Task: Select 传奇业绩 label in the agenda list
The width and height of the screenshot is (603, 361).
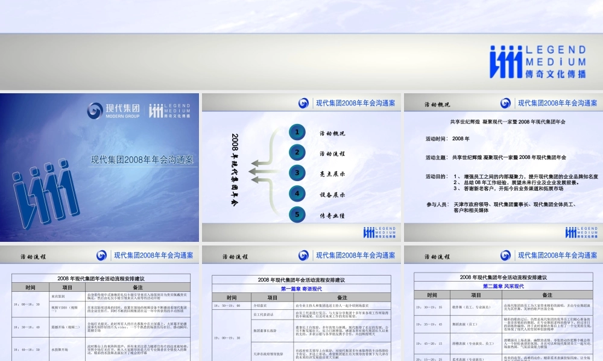Action: pos(332,215)
